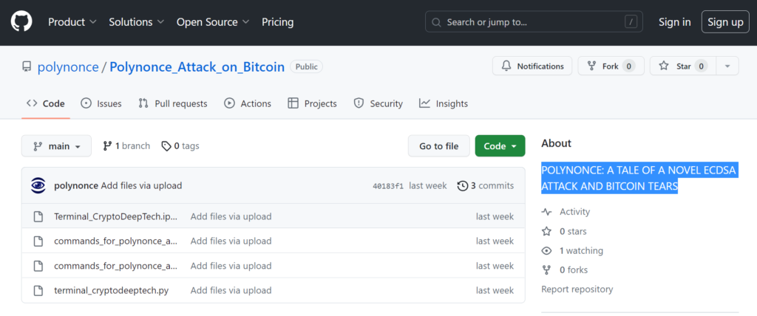757x316 pixels.
Task: Click the repository book icon before polynonce
Action: (x=27, y=66)
